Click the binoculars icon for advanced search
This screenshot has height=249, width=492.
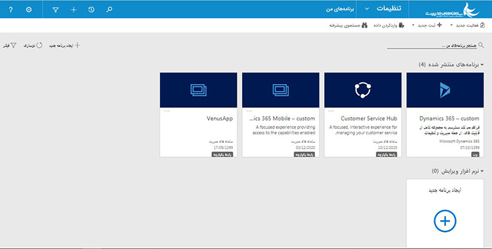tap(364, 26)
